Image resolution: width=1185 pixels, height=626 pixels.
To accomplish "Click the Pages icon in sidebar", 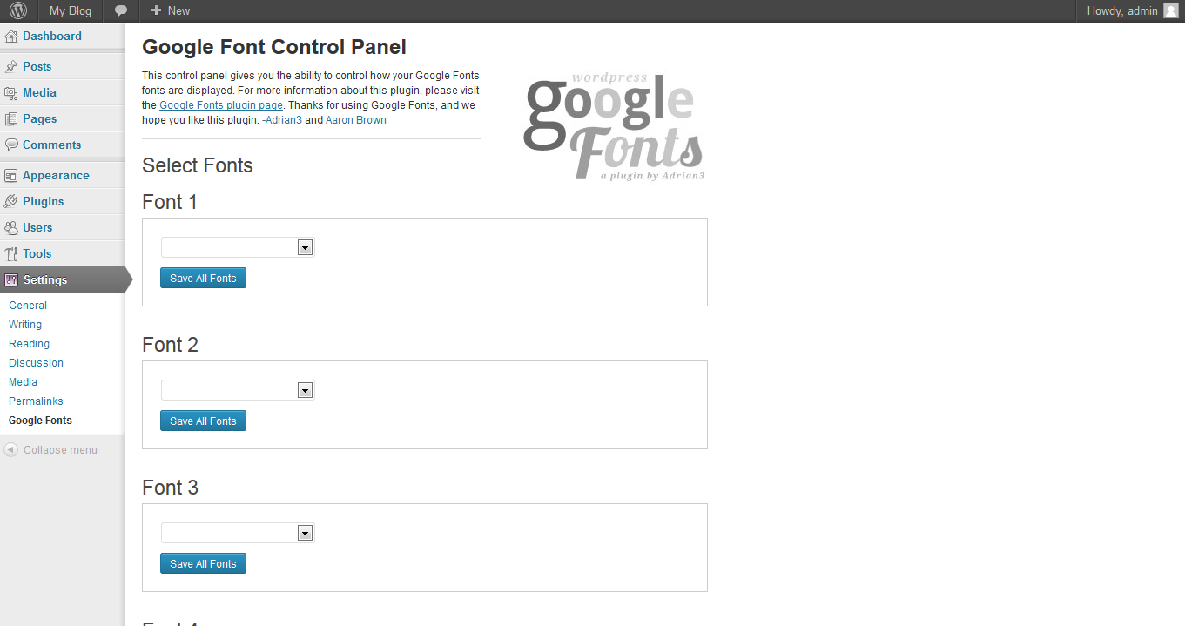I will [x=11, y=119].
